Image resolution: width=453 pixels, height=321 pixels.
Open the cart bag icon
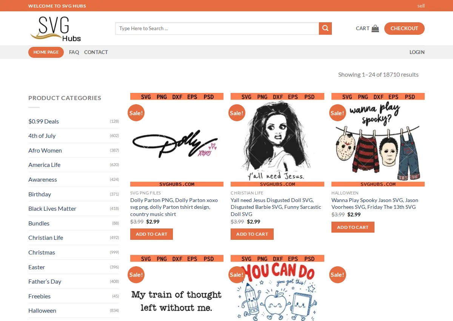point(375,28)
